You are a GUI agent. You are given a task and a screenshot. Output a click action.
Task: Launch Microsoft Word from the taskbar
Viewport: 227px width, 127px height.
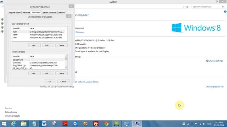44,124
